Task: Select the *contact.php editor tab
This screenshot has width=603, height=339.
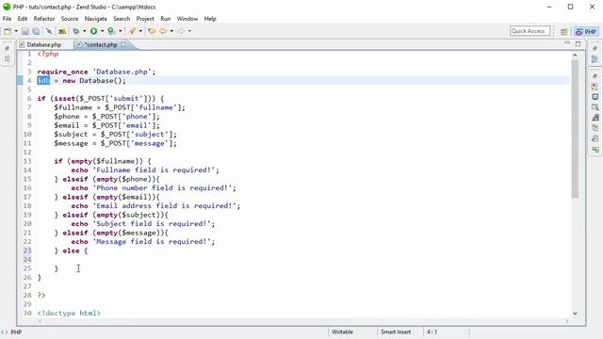Action: [101, 44]
